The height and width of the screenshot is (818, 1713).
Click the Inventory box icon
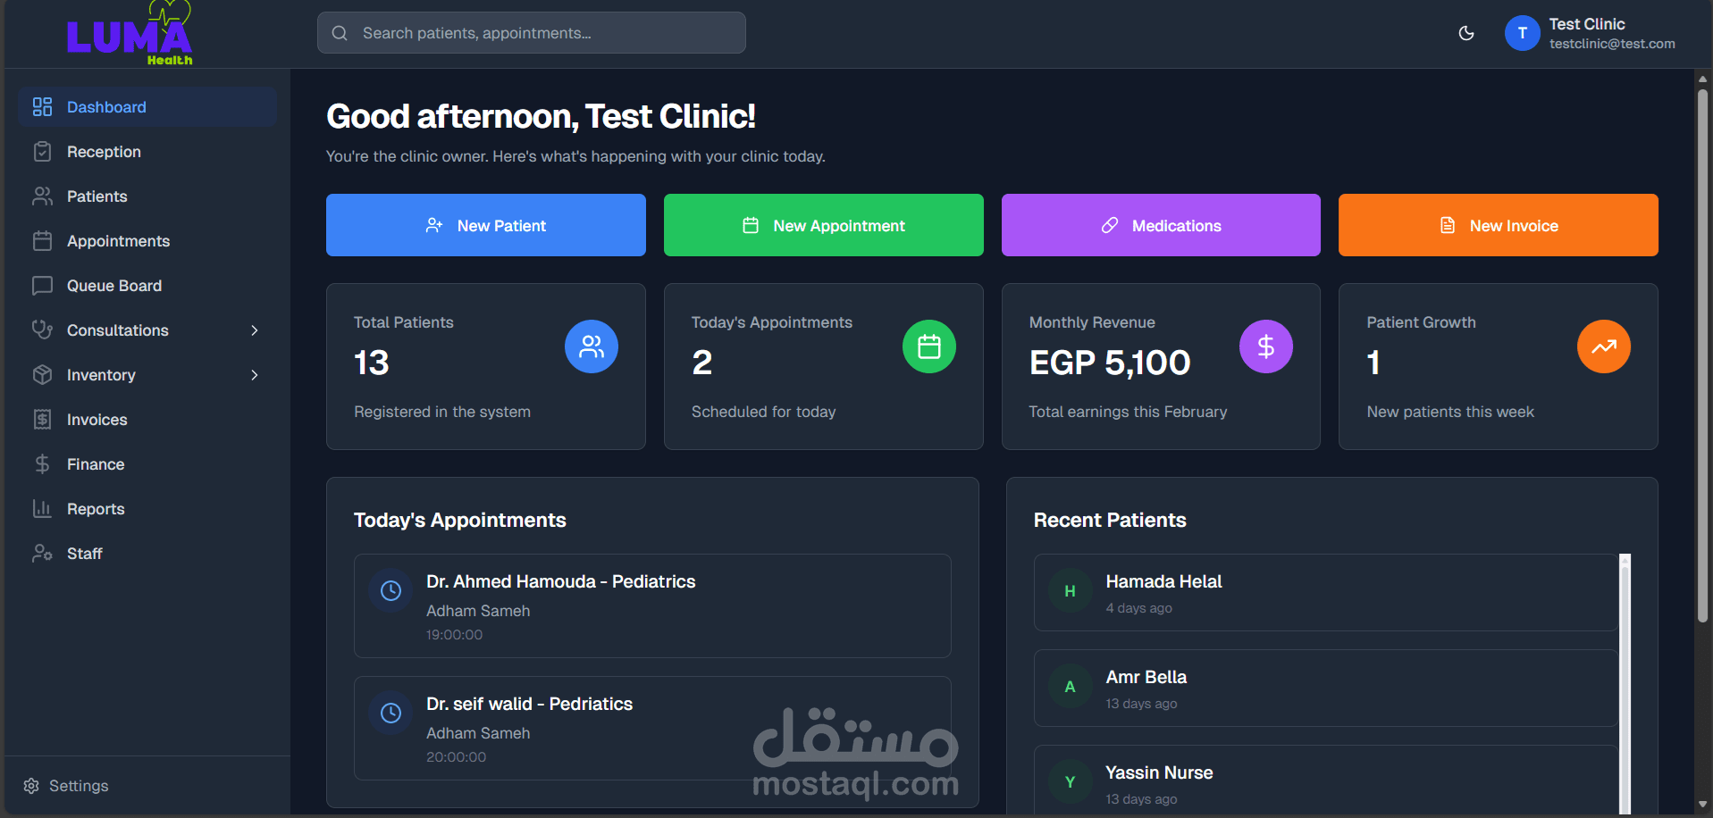[42, 375]
